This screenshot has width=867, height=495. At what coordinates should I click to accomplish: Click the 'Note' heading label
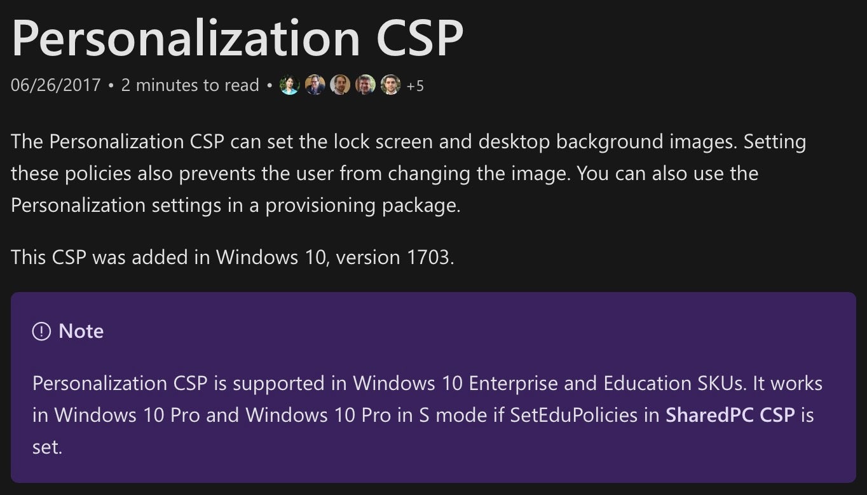pos(81,331)
